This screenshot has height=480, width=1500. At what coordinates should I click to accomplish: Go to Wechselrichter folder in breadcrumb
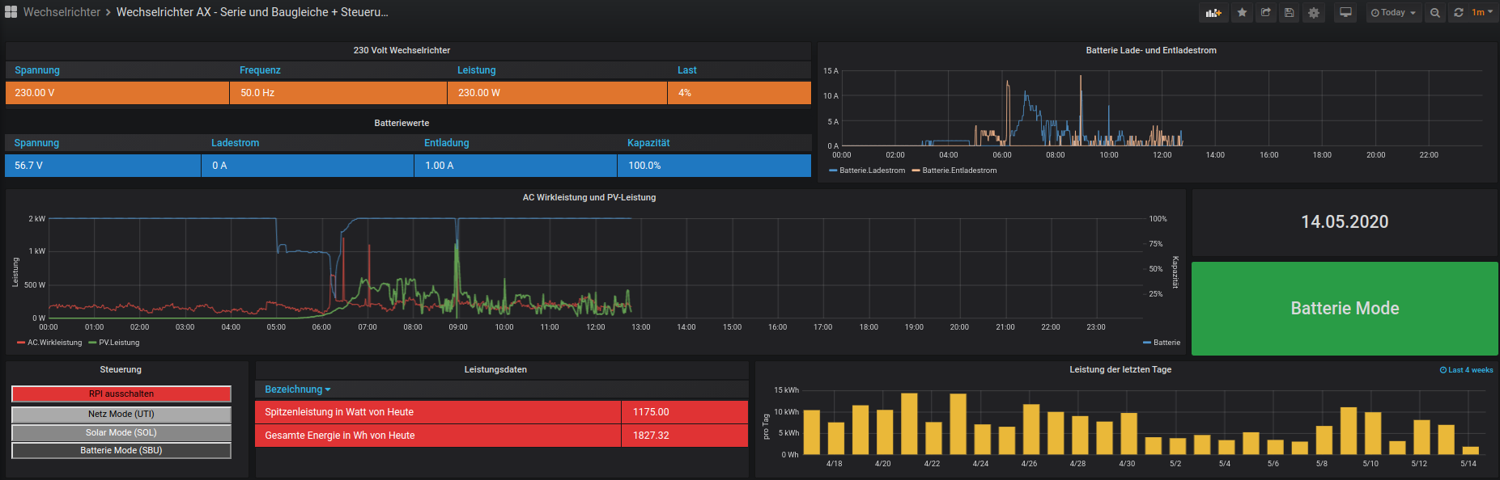62,12
